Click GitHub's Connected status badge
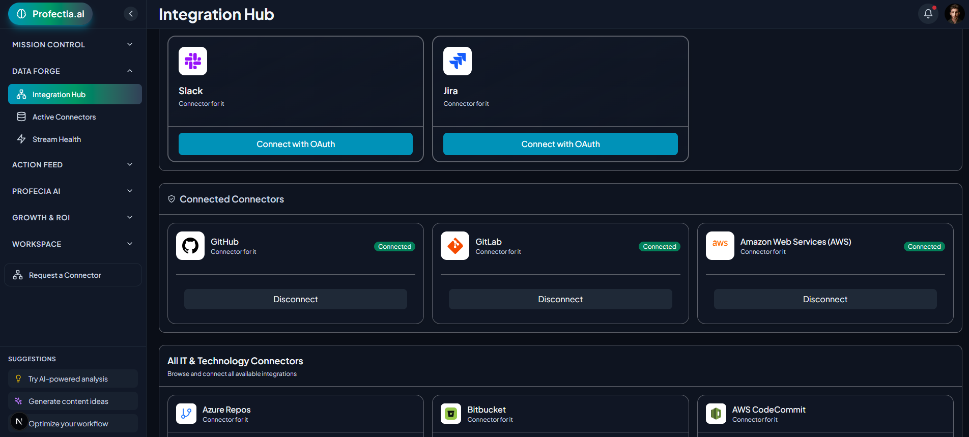 click(x=394, y=246)
